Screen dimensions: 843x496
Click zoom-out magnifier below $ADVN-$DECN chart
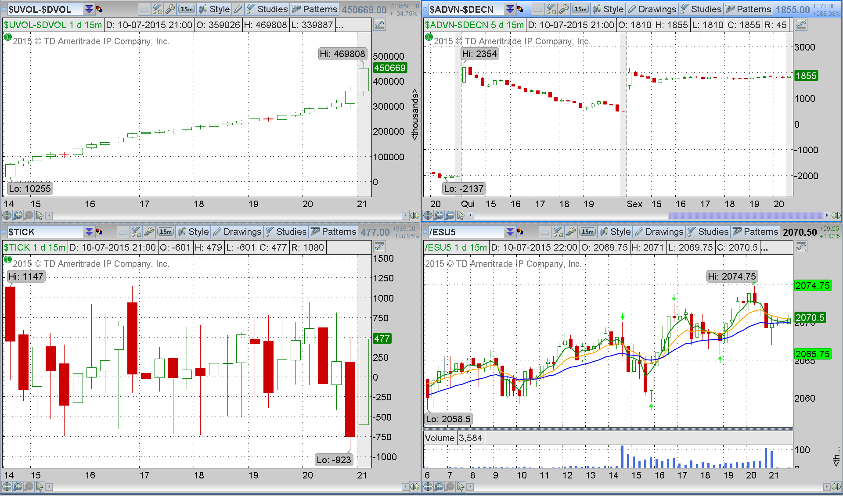(x=450, y=216)
